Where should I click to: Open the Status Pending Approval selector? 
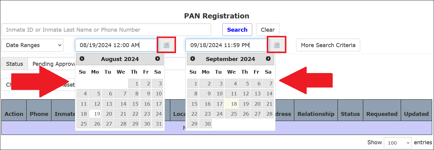coord(51,64)
